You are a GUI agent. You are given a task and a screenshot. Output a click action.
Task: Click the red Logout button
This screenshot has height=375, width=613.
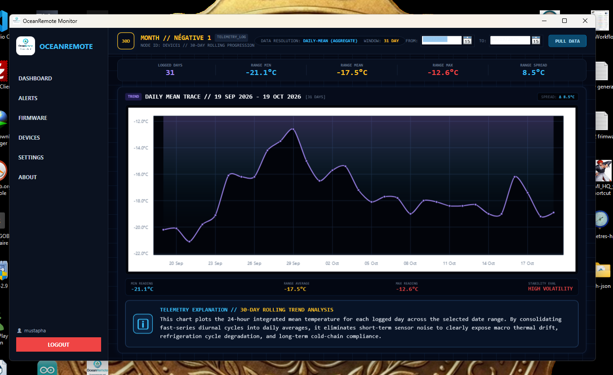[x=58, y=344]
